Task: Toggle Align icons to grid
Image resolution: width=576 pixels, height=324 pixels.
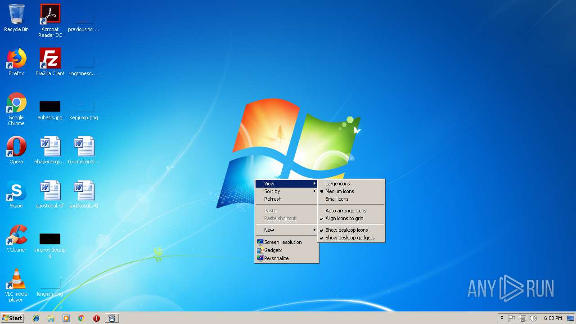Action: 351,218
